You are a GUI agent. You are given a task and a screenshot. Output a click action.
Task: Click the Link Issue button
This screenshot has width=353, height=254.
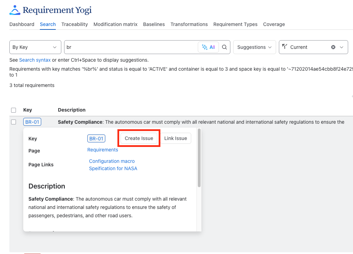click(x=176, y=138)
